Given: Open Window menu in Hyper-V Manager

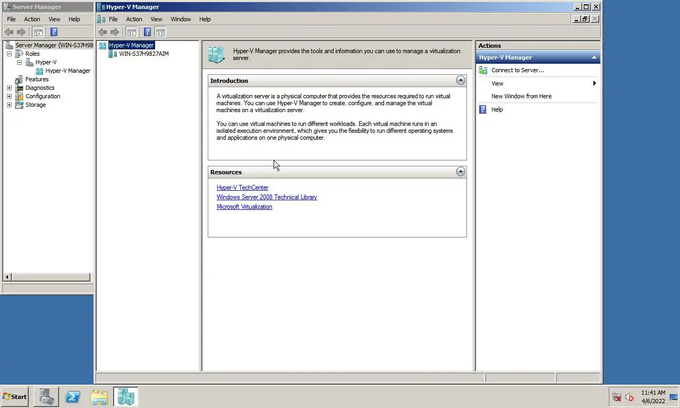Looking at the screenshot, I should coord(181,19).
